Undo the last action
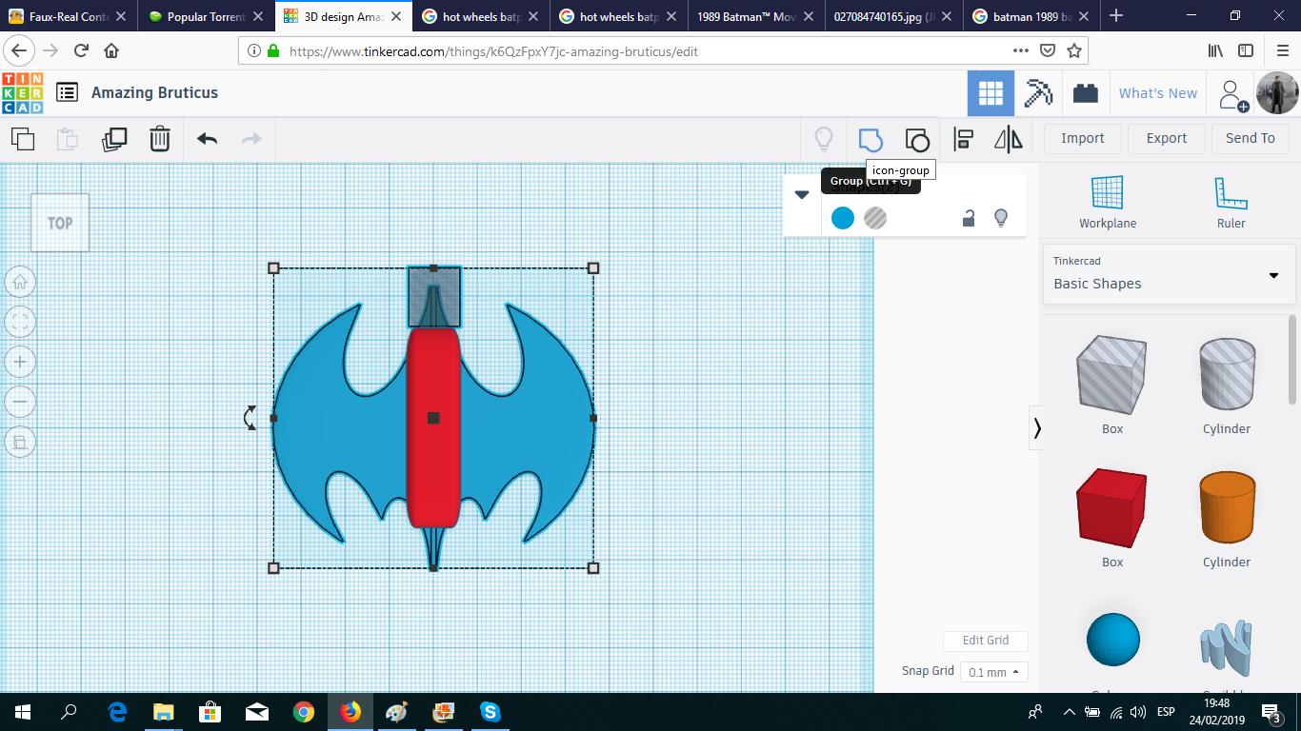Screen dimensions: 1301x731 (x=207, y=139)
